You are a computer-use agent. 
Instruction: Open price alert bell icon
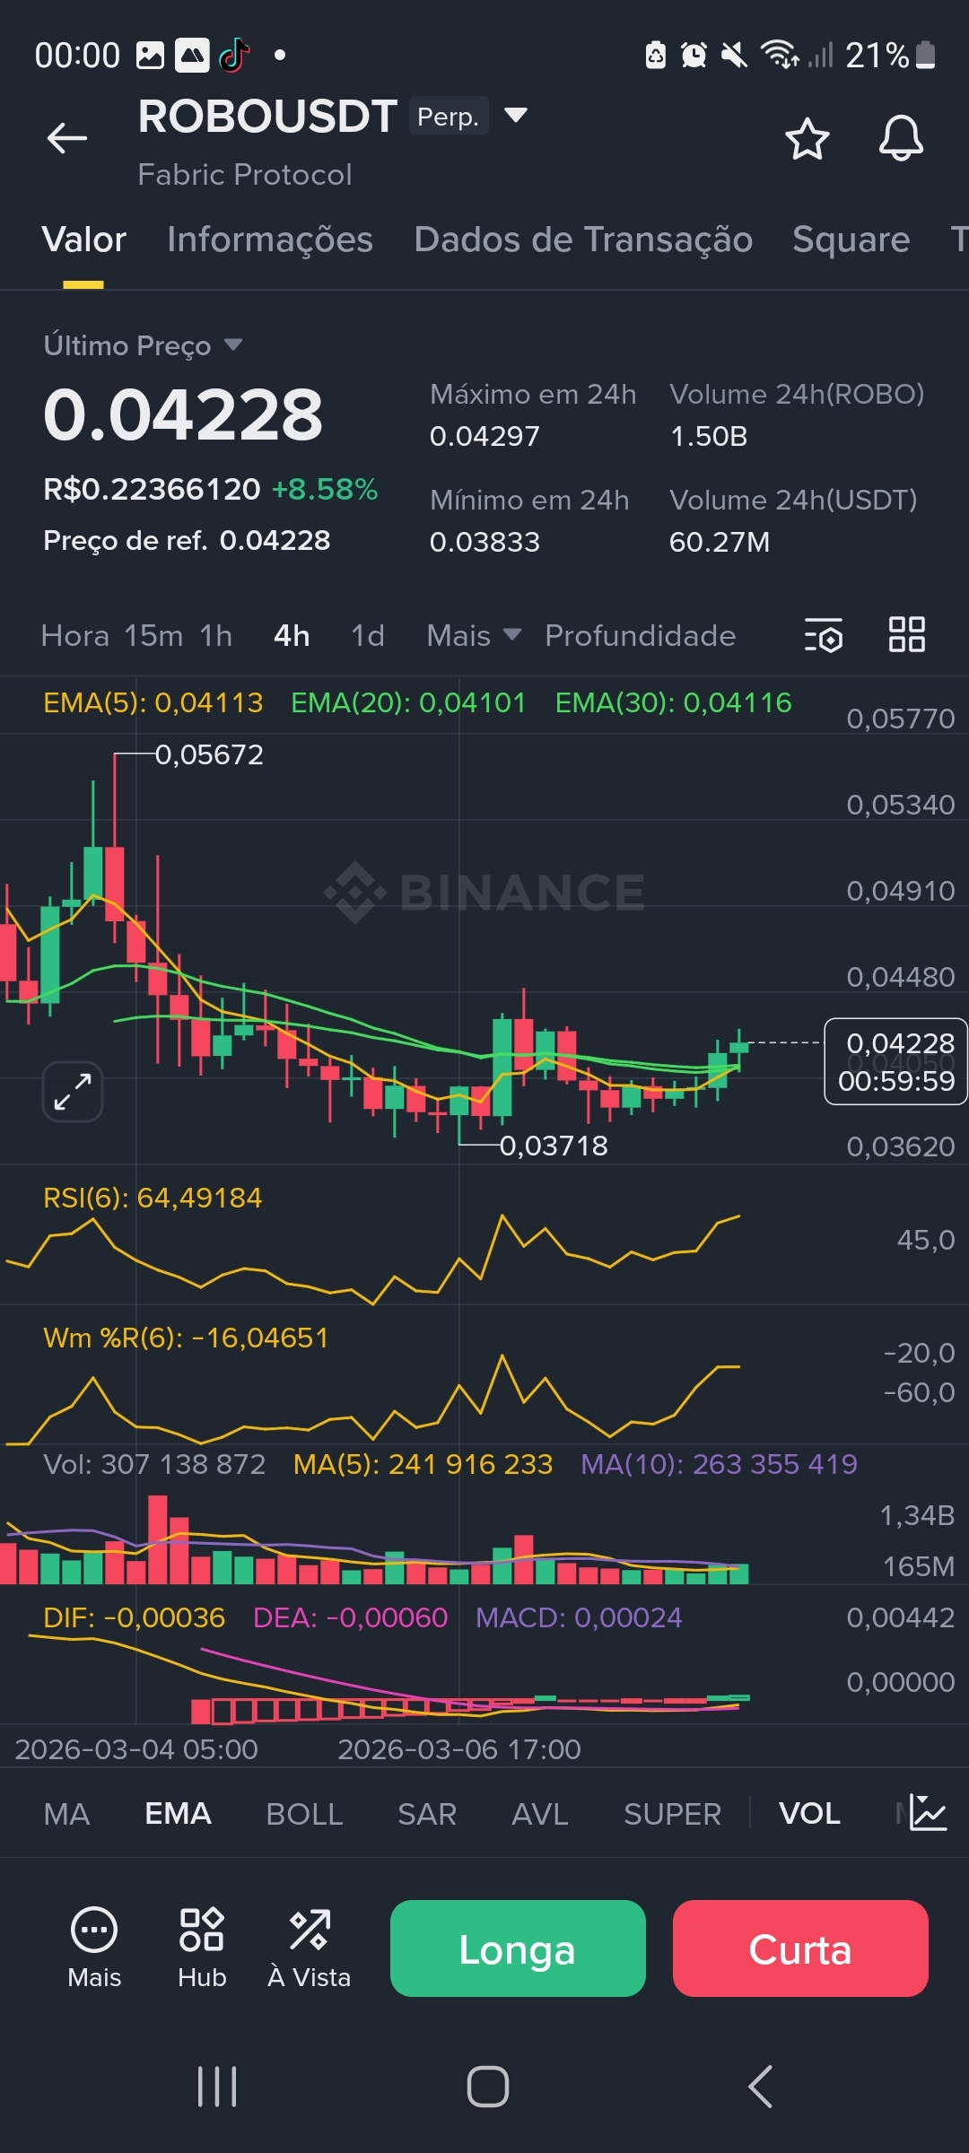pyautogui.click(x=901, y=139)
